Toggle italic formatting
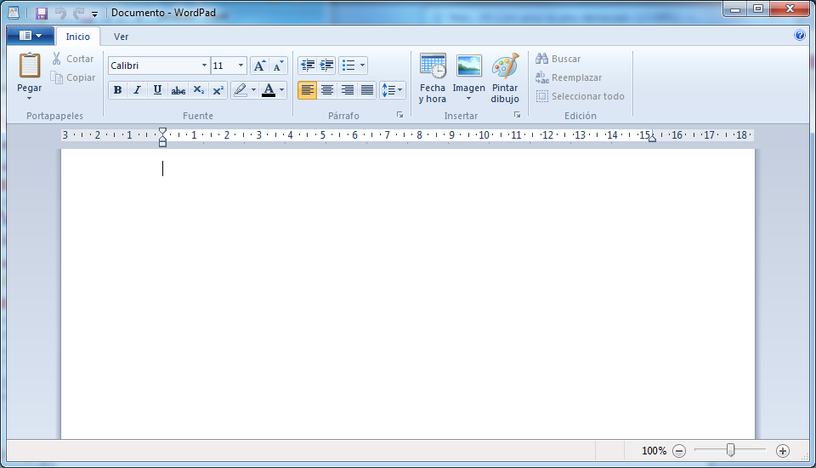 pos(138,90)
